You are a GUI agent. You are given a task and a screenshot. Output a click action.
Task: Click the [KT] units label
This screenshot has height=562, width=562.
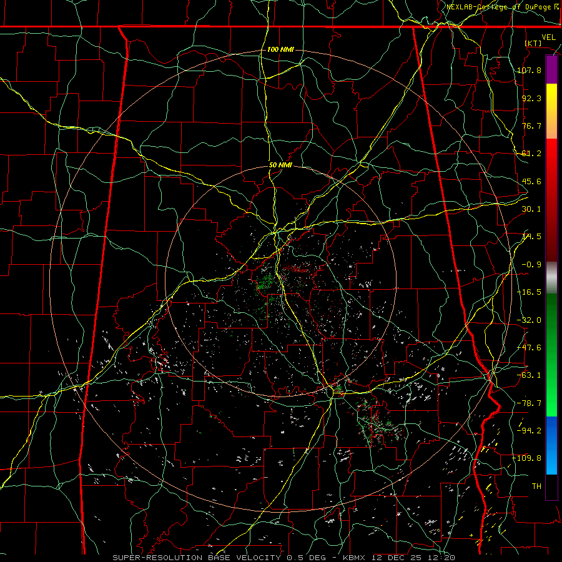coord(533,43)
